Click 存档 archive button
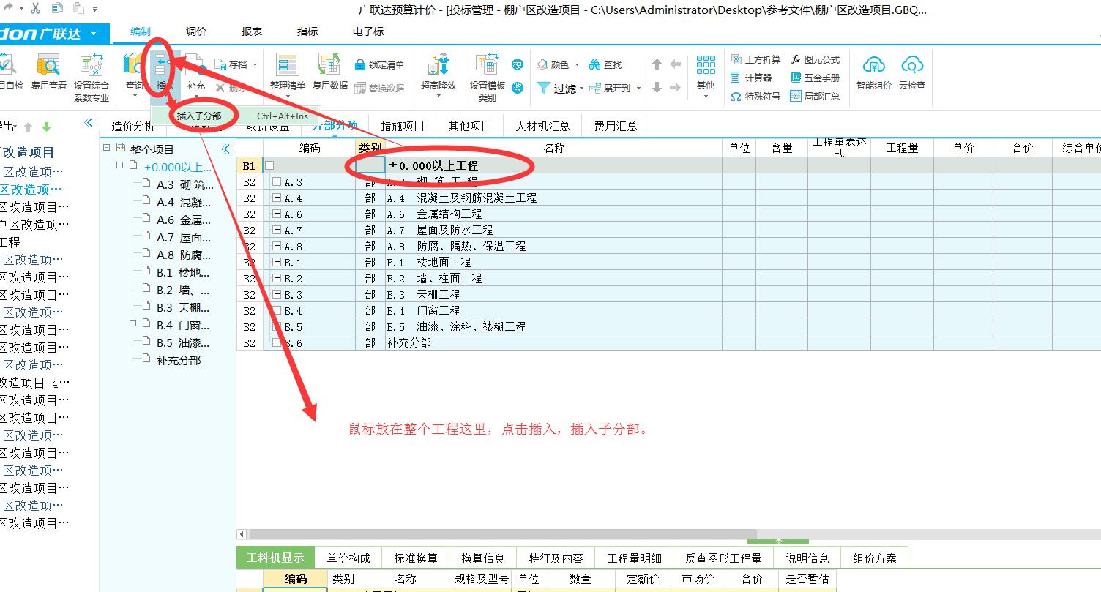Screen dimensions: 1101x592 point(231,65)
